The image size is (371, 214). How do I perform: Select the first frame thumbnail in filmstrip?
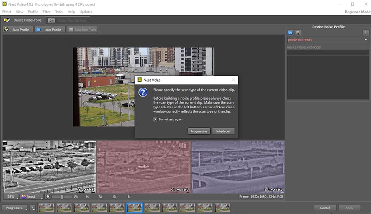pos(46,208)
